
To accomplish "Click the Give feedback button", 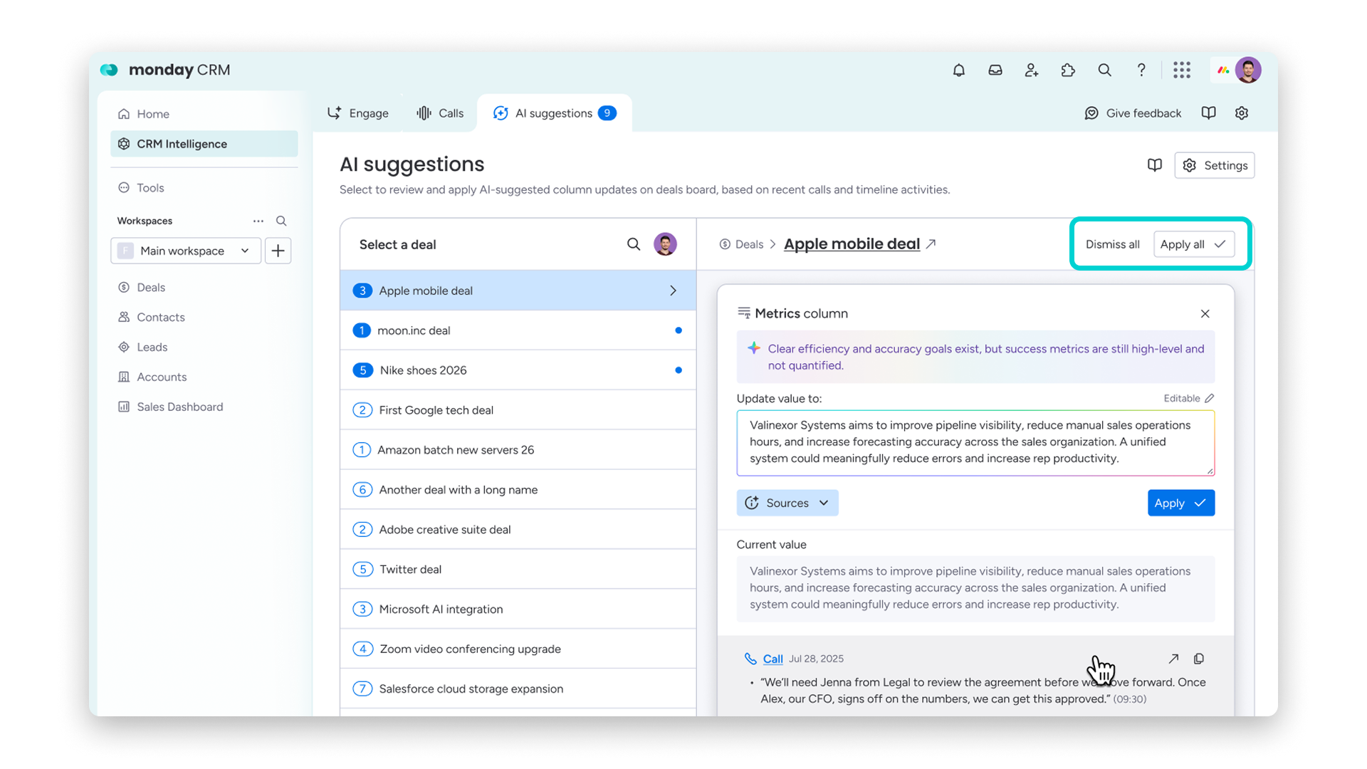I will 1133,113.
